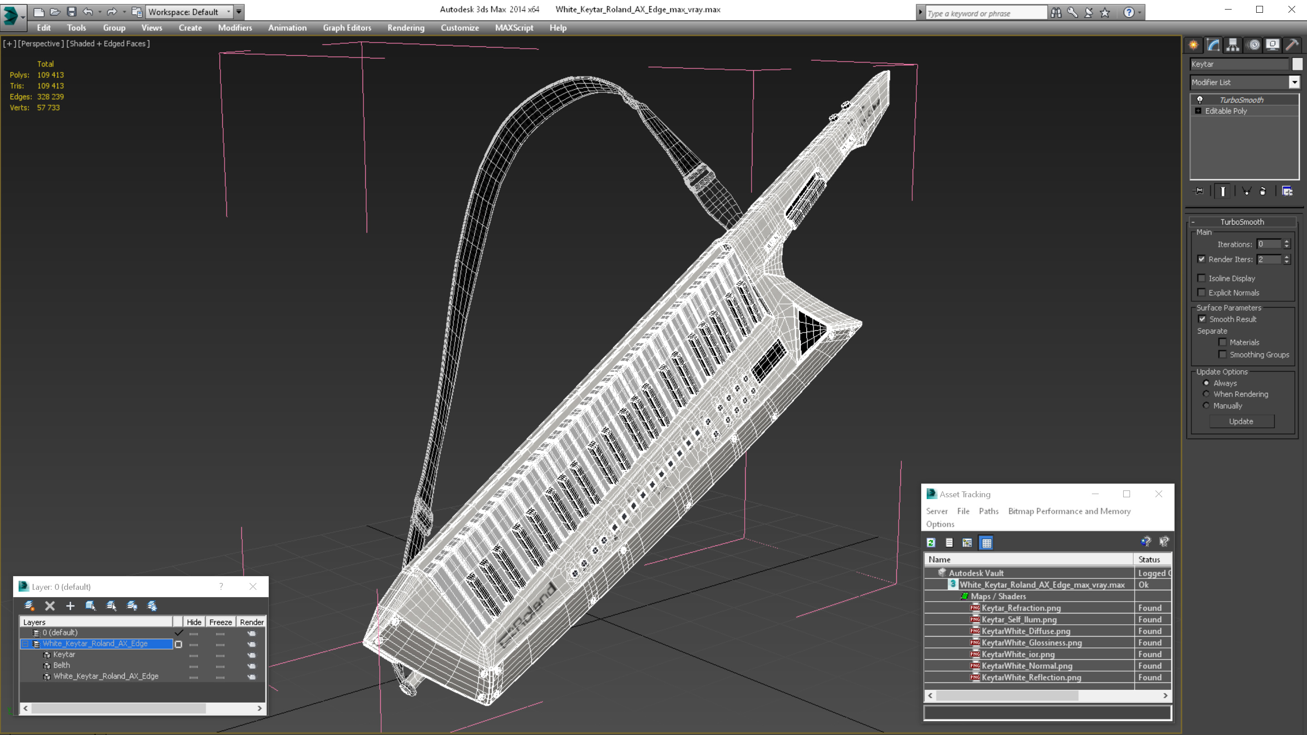Toggle Smooth Result checkbox
Viewport: 1307px width, 735px height.
click(x=1202, y=319)
